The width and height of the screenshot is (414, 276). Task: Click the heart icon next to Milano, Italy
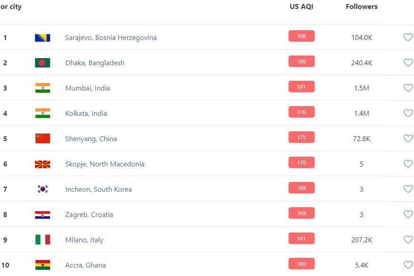(408, 240)
